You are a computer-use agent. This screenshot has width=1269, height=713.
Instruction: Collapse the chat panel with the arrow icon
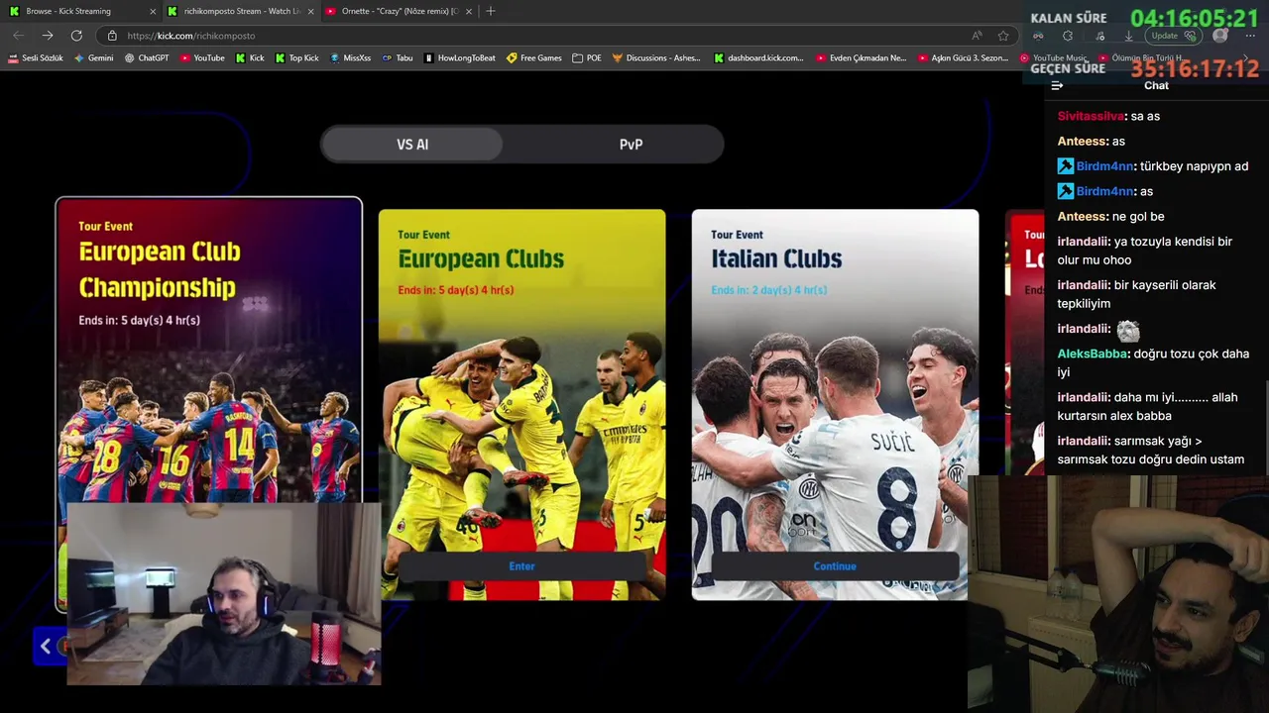[1057, 85]
